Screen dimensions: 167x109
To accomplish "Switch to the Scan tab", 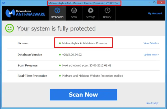I will pyautogui.click(x=74, y=13).
